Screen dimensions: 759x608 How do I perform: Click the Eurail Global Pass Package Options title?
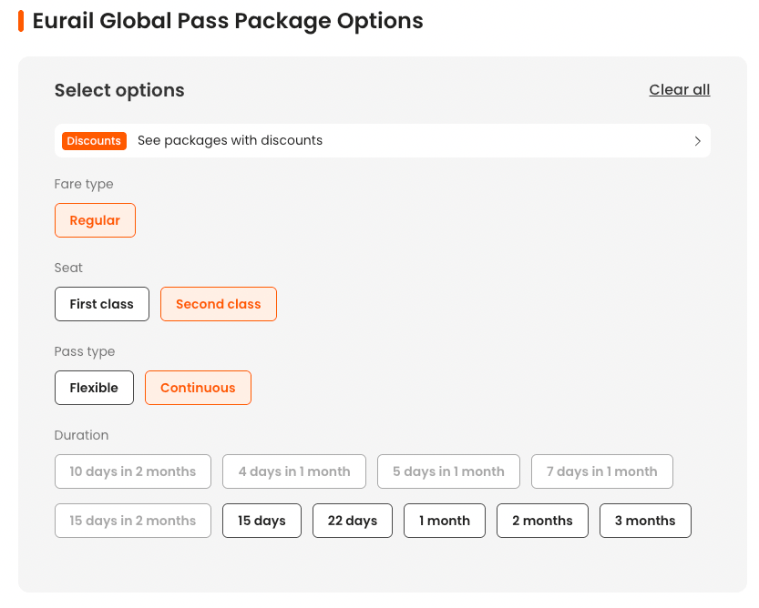(228, 21)
